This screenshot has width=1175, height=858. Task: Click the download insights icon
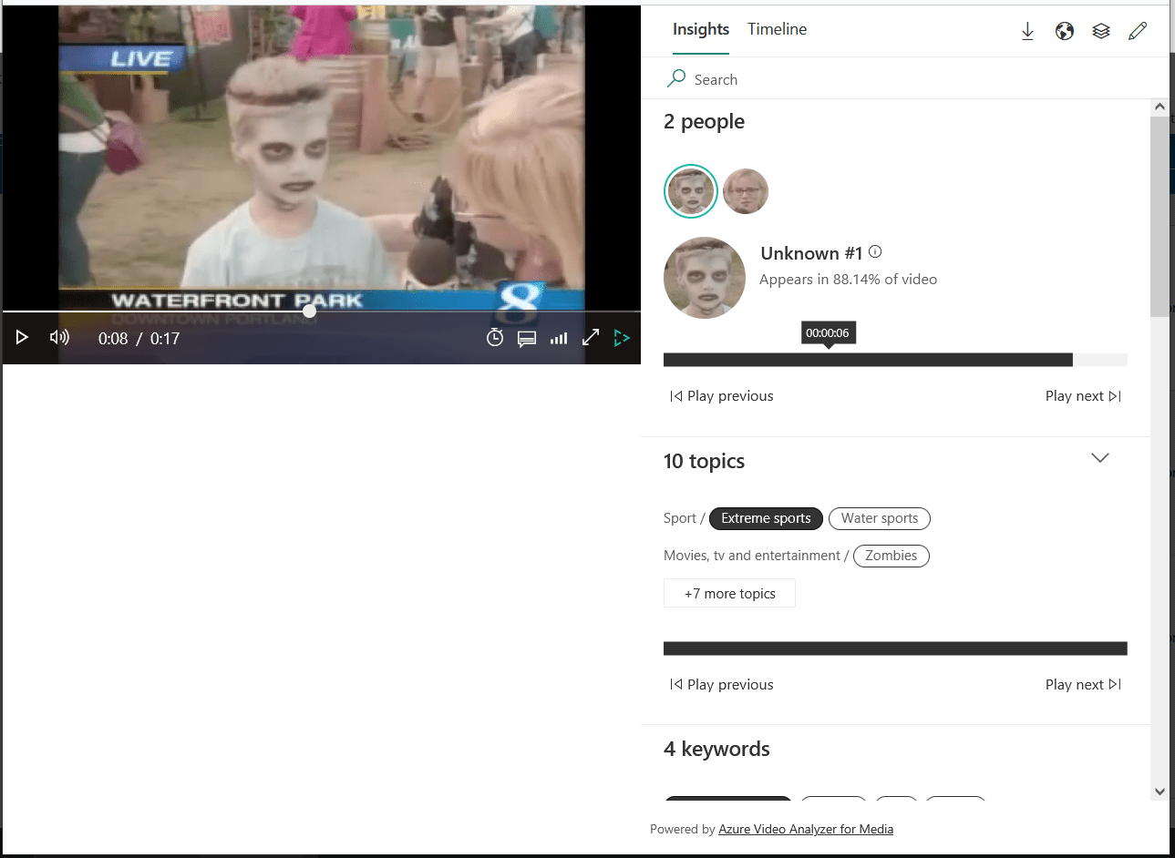1027,31
